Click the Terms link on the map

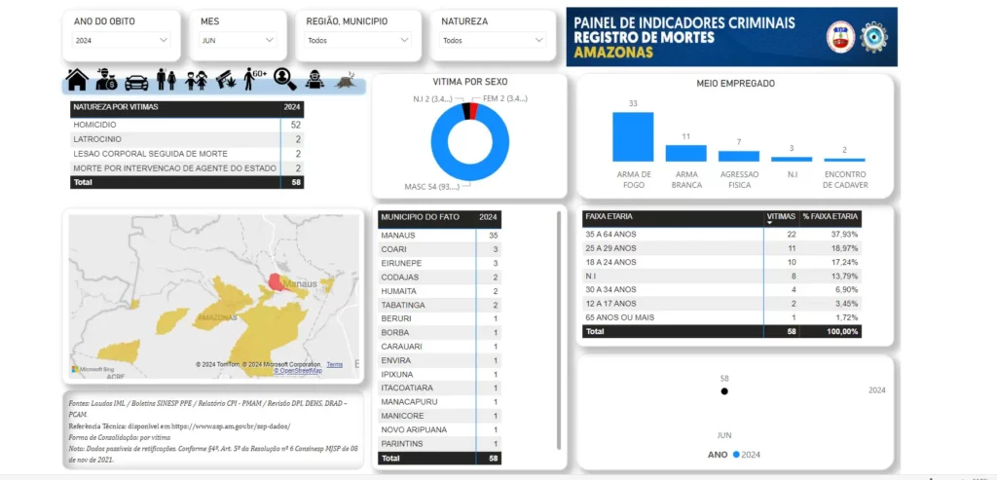pos(334,364)
